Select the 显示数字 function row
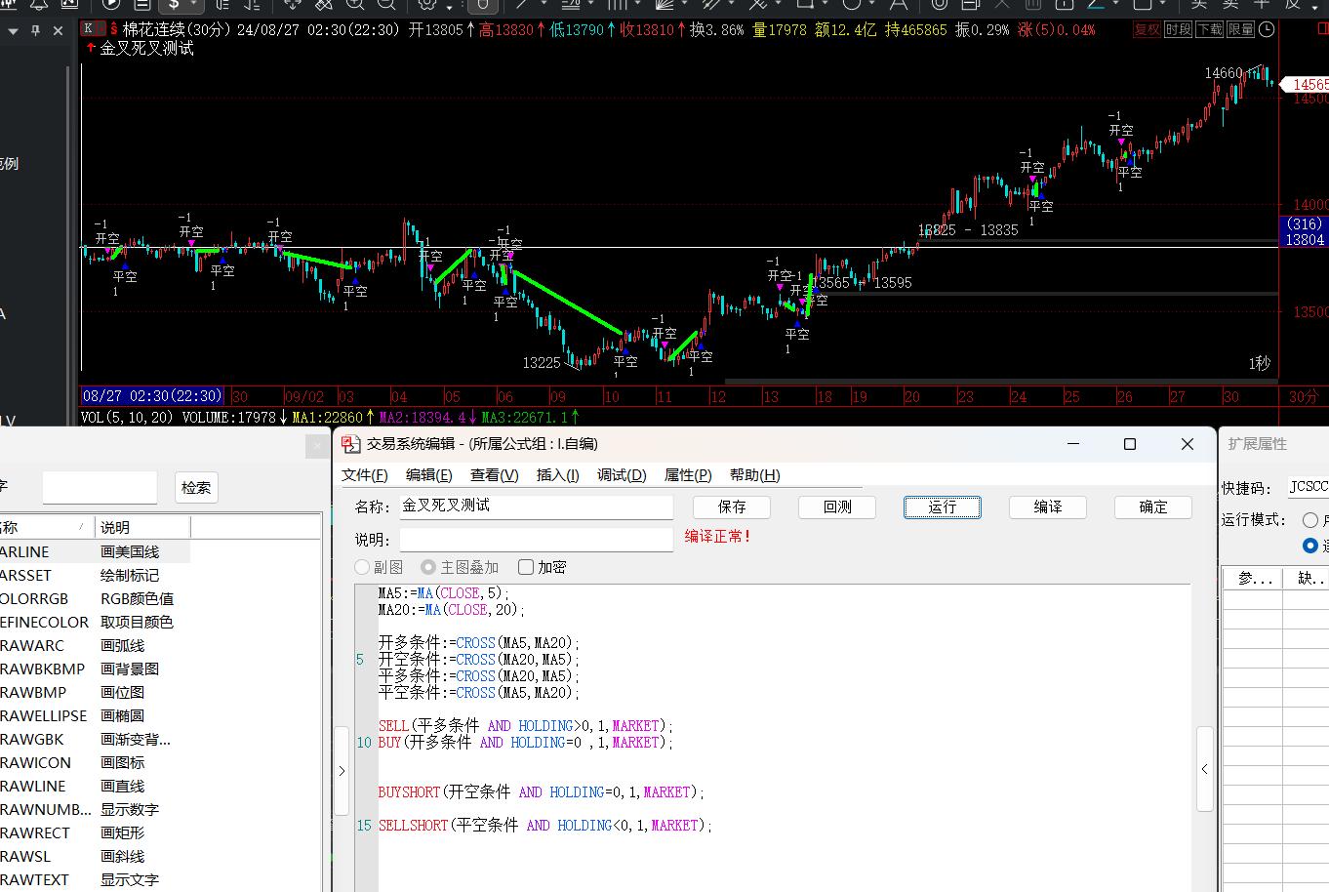 95,810
